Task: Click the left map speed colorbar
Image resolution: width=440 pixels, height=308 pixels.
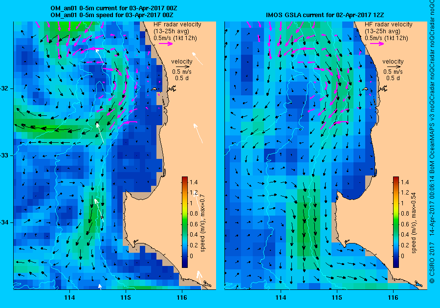Action: 185,222
